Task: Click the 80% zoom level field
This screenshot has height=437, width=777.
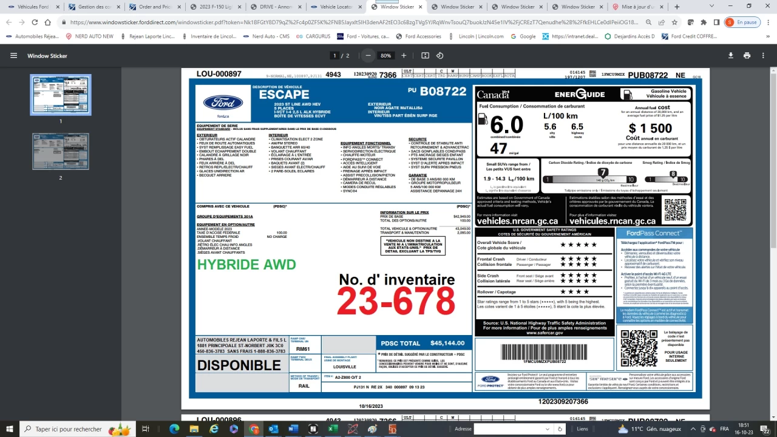Action: [385, 55]
